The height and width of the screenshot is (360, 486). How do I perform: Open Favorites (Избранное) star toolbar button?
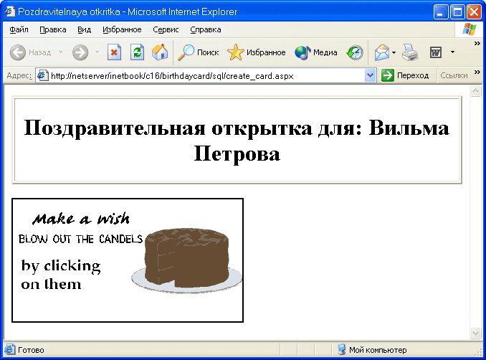[257, 52]
